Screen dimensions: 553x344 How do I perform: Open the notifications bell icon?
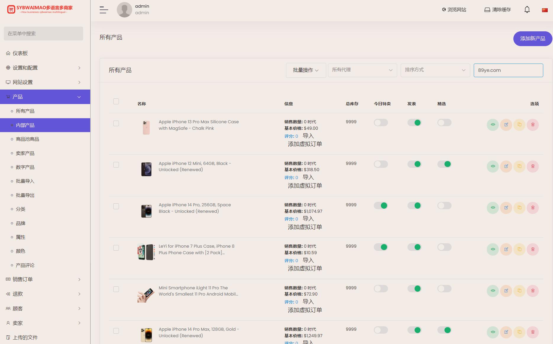tap(527, 10)
